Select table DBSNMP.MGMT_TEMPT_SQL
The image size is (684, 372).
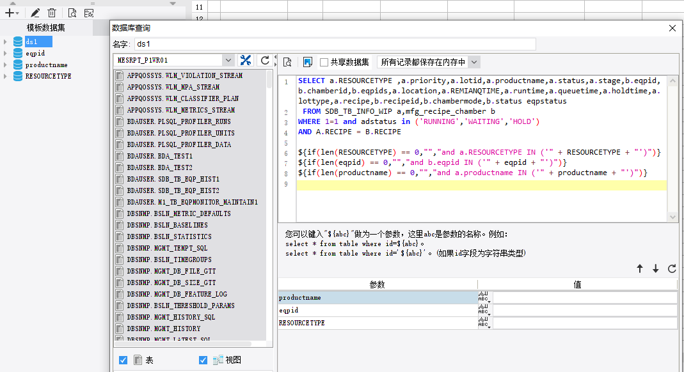(167, 248)
